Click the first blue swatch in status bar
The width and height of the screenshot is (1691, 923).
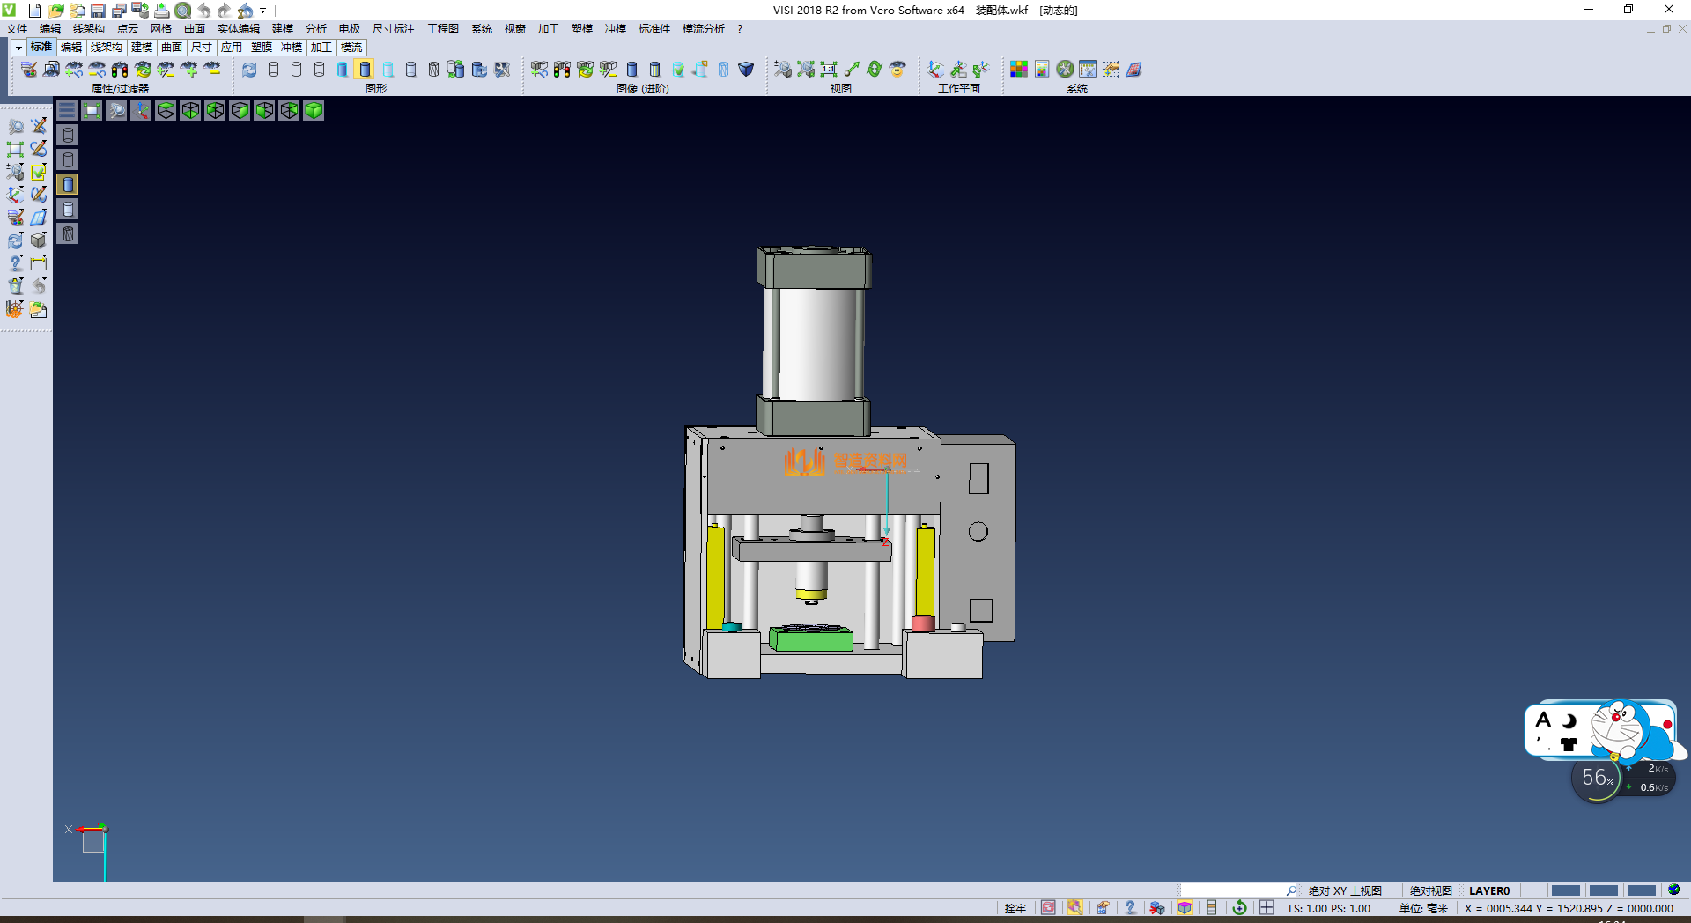1565,891
